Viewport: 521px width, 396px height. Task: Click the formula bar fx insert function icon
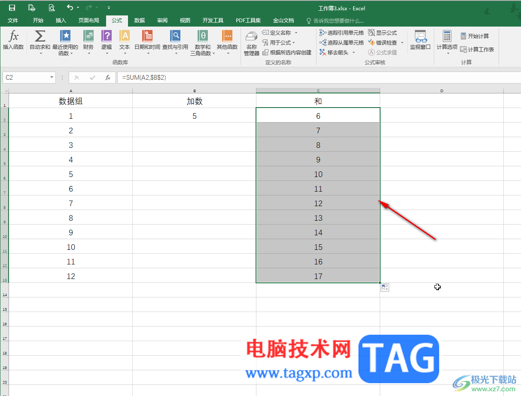(108, 78)
